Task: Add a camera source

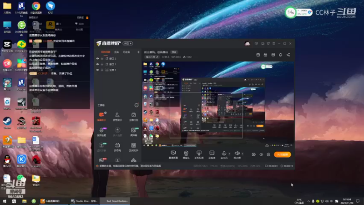Action: pos(186,154)
